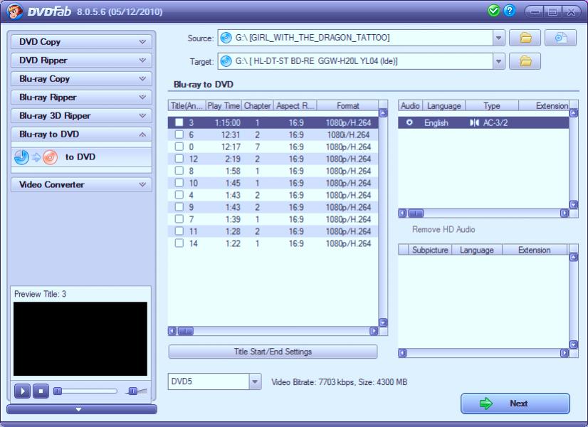The image size is (588, 427).
Task: Sort titles by Play Time column
Action: 224,106
